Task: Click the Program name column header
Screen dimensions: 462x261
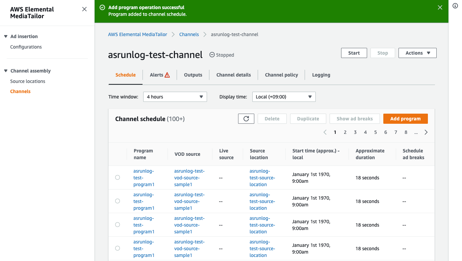Action: coord(143,154)
